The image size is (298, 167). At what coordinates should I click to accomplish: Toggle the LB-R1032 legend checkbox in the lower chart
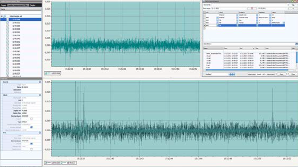point(46,163)
